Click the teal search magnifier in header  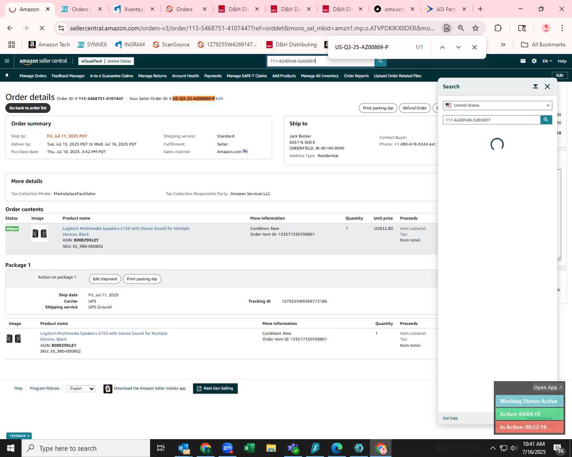click(x=380, y=61)
